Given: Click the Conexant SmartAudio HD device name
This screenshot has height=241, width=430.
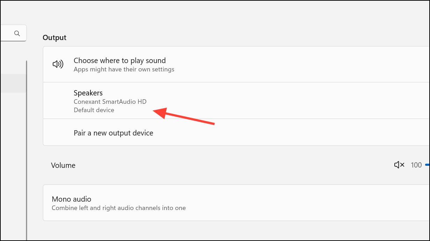Looking at the screenshot, I should (110, 102).
